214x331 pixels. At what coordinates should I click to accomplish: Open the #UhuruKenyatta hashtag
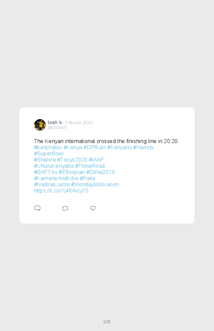54,166
